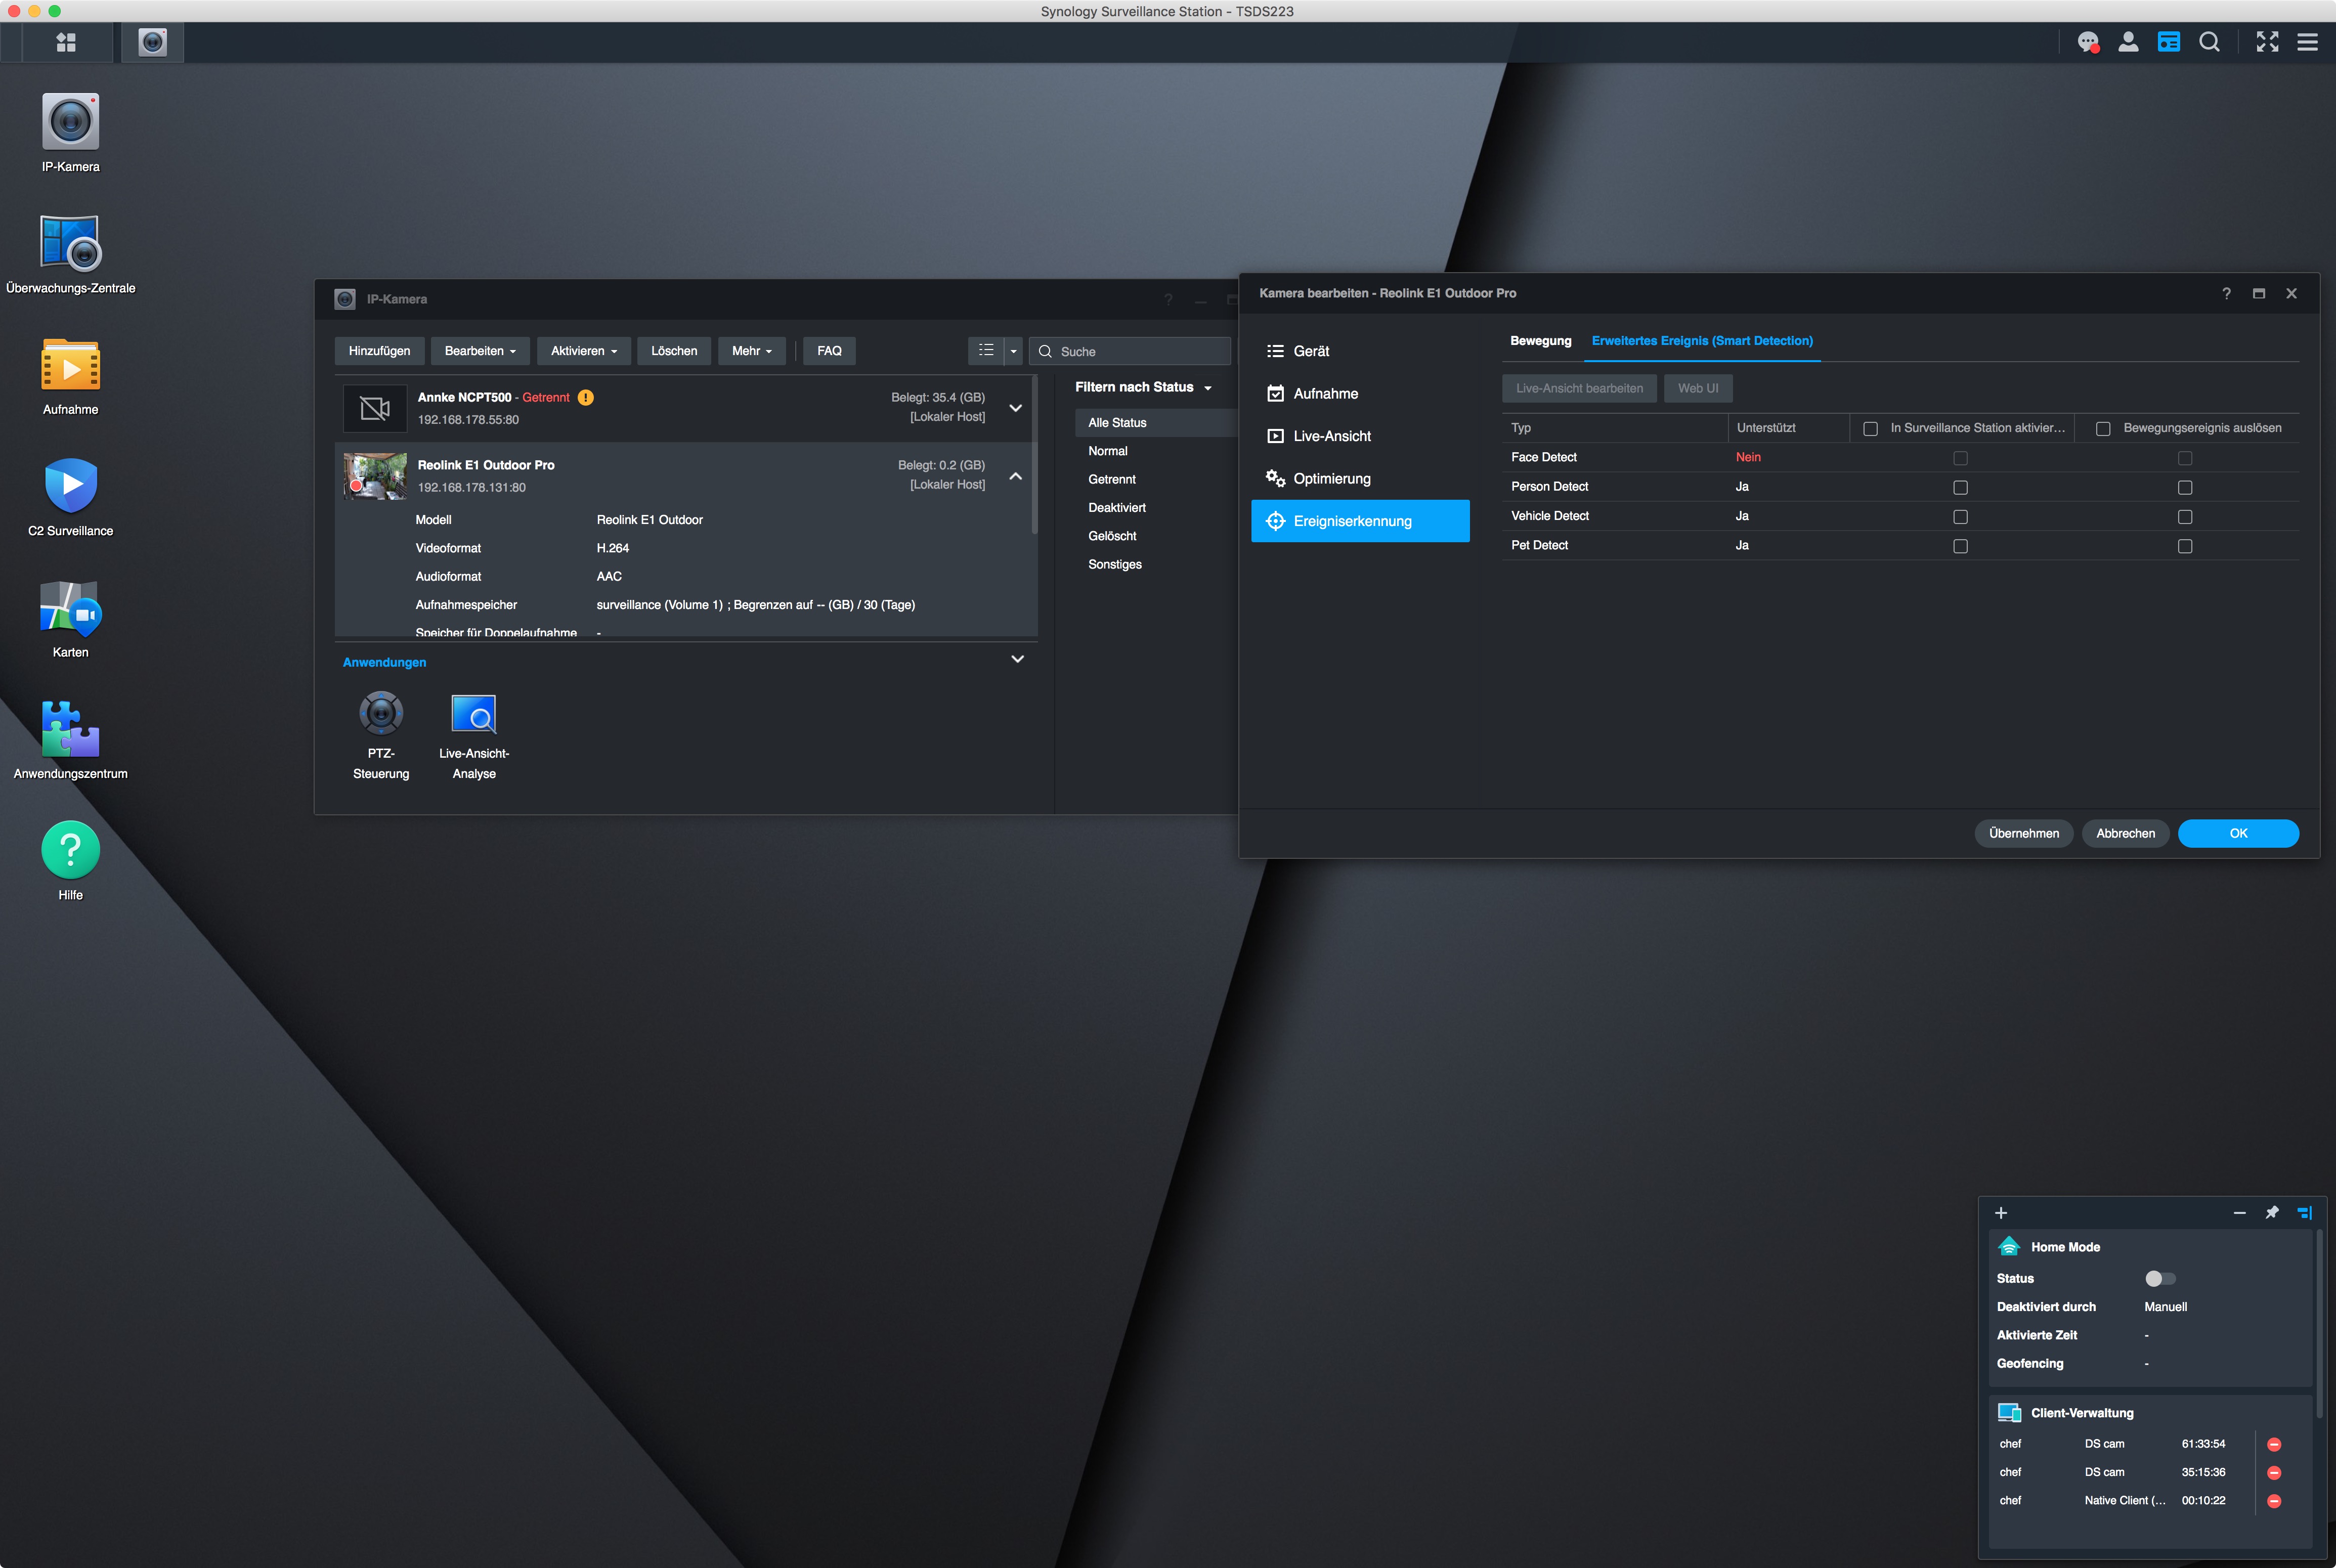This screenshot has width=2336, height=1568.
Task: Toggle Home Mode status switch
Action: (2160, 1278)
